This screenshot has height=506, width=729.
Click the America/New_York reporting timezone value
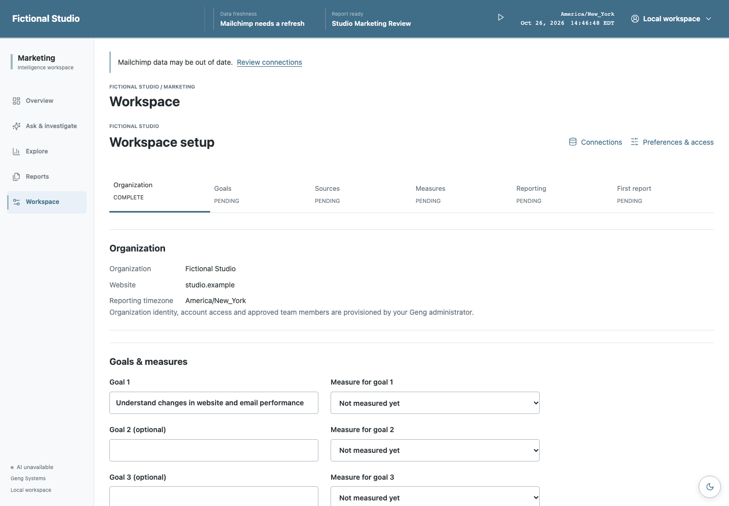click(216, 301)
